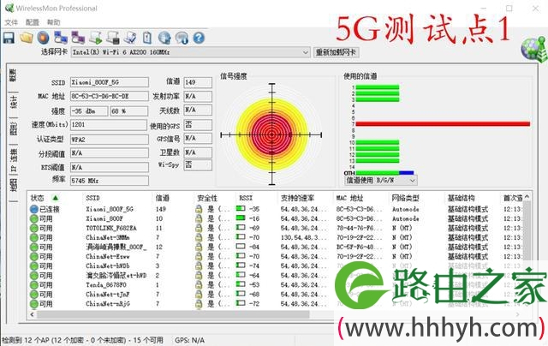The height and width of the screenshot is (346, 548).
Task: Click the orange round disc toolbar icon
Action: [44, 38]
